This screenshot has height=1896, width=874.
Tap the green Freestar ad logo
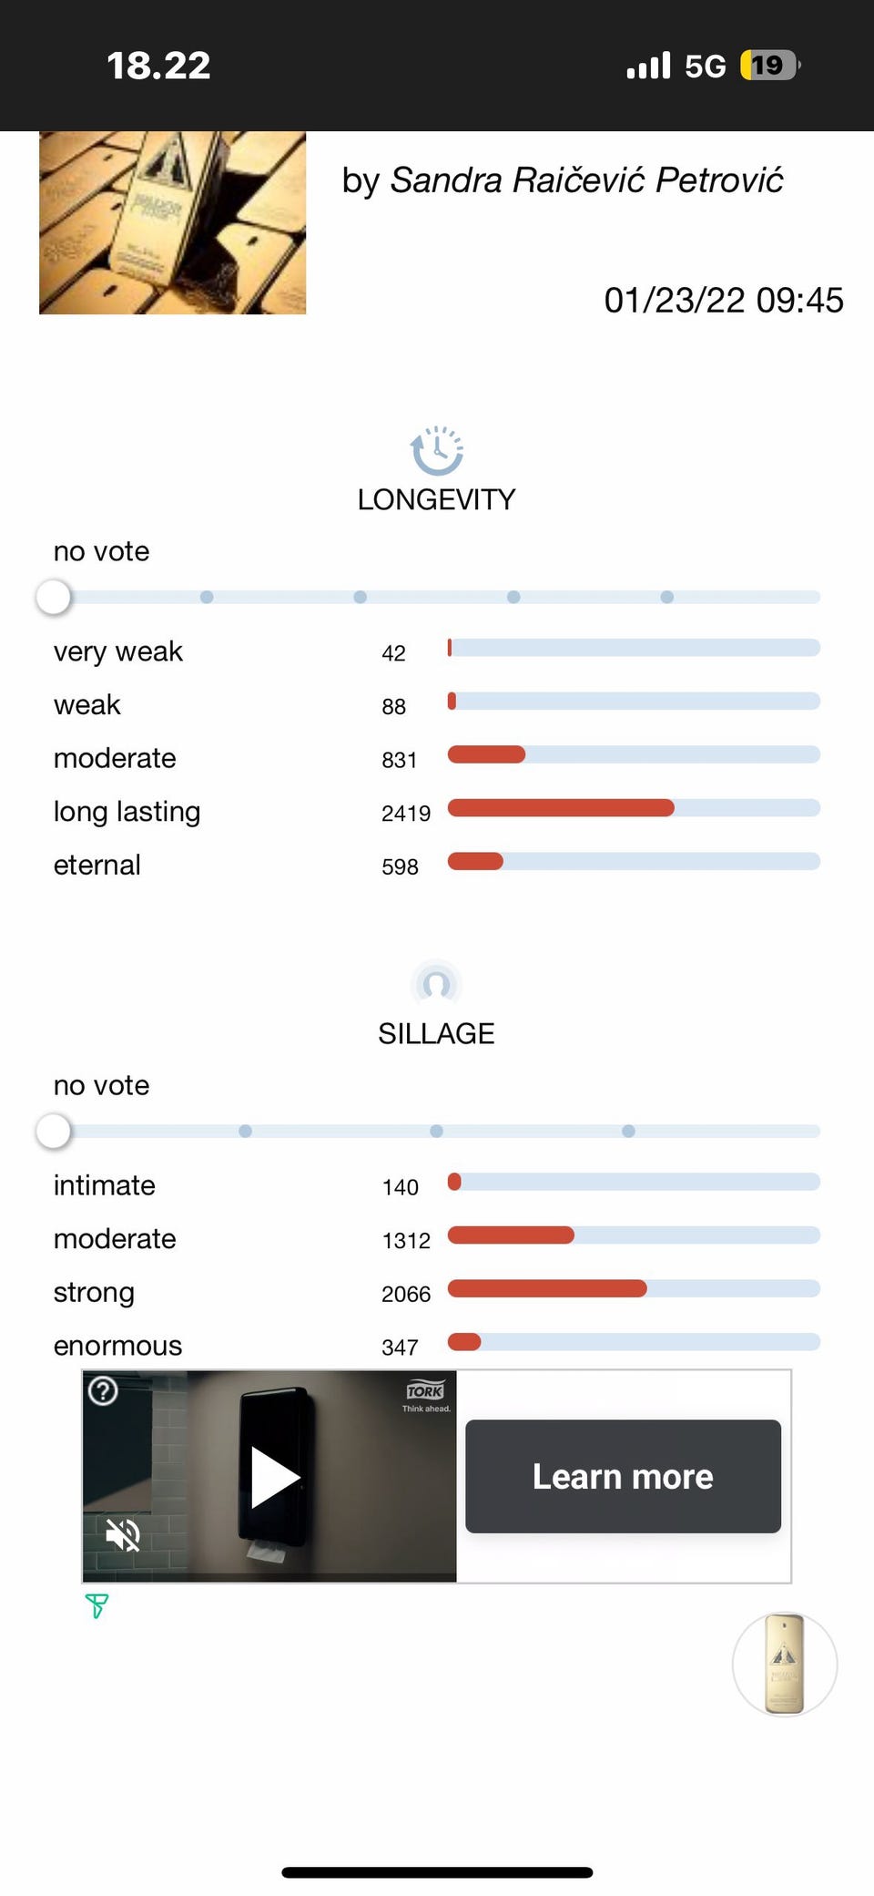[x=97, y=1605]
